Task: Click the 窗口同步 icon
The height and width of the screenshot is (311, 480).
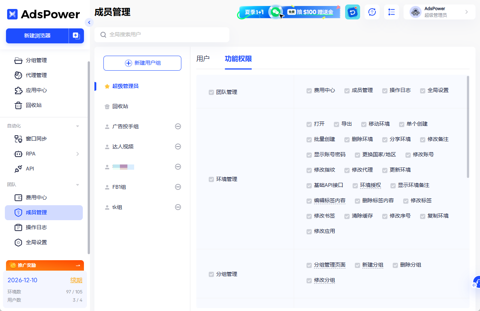Action: 18,139
